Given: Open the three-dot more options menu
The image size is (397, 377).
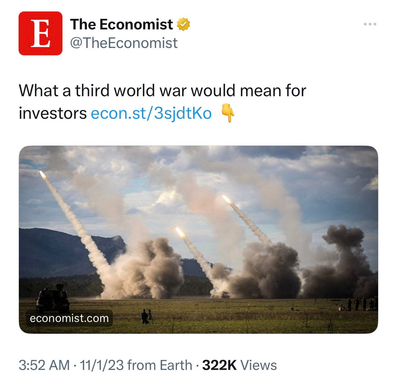Looking at the screenshot, I should [x=370, y=24].
